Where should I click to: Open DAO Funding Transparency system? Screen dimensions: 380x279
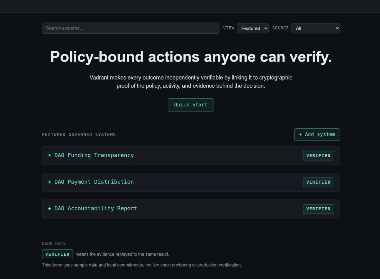coord(191,156)
